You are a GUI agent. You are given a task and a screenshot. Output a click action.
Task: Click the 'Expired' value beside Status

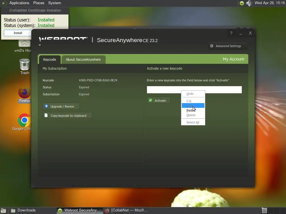[x=84, y=87]
